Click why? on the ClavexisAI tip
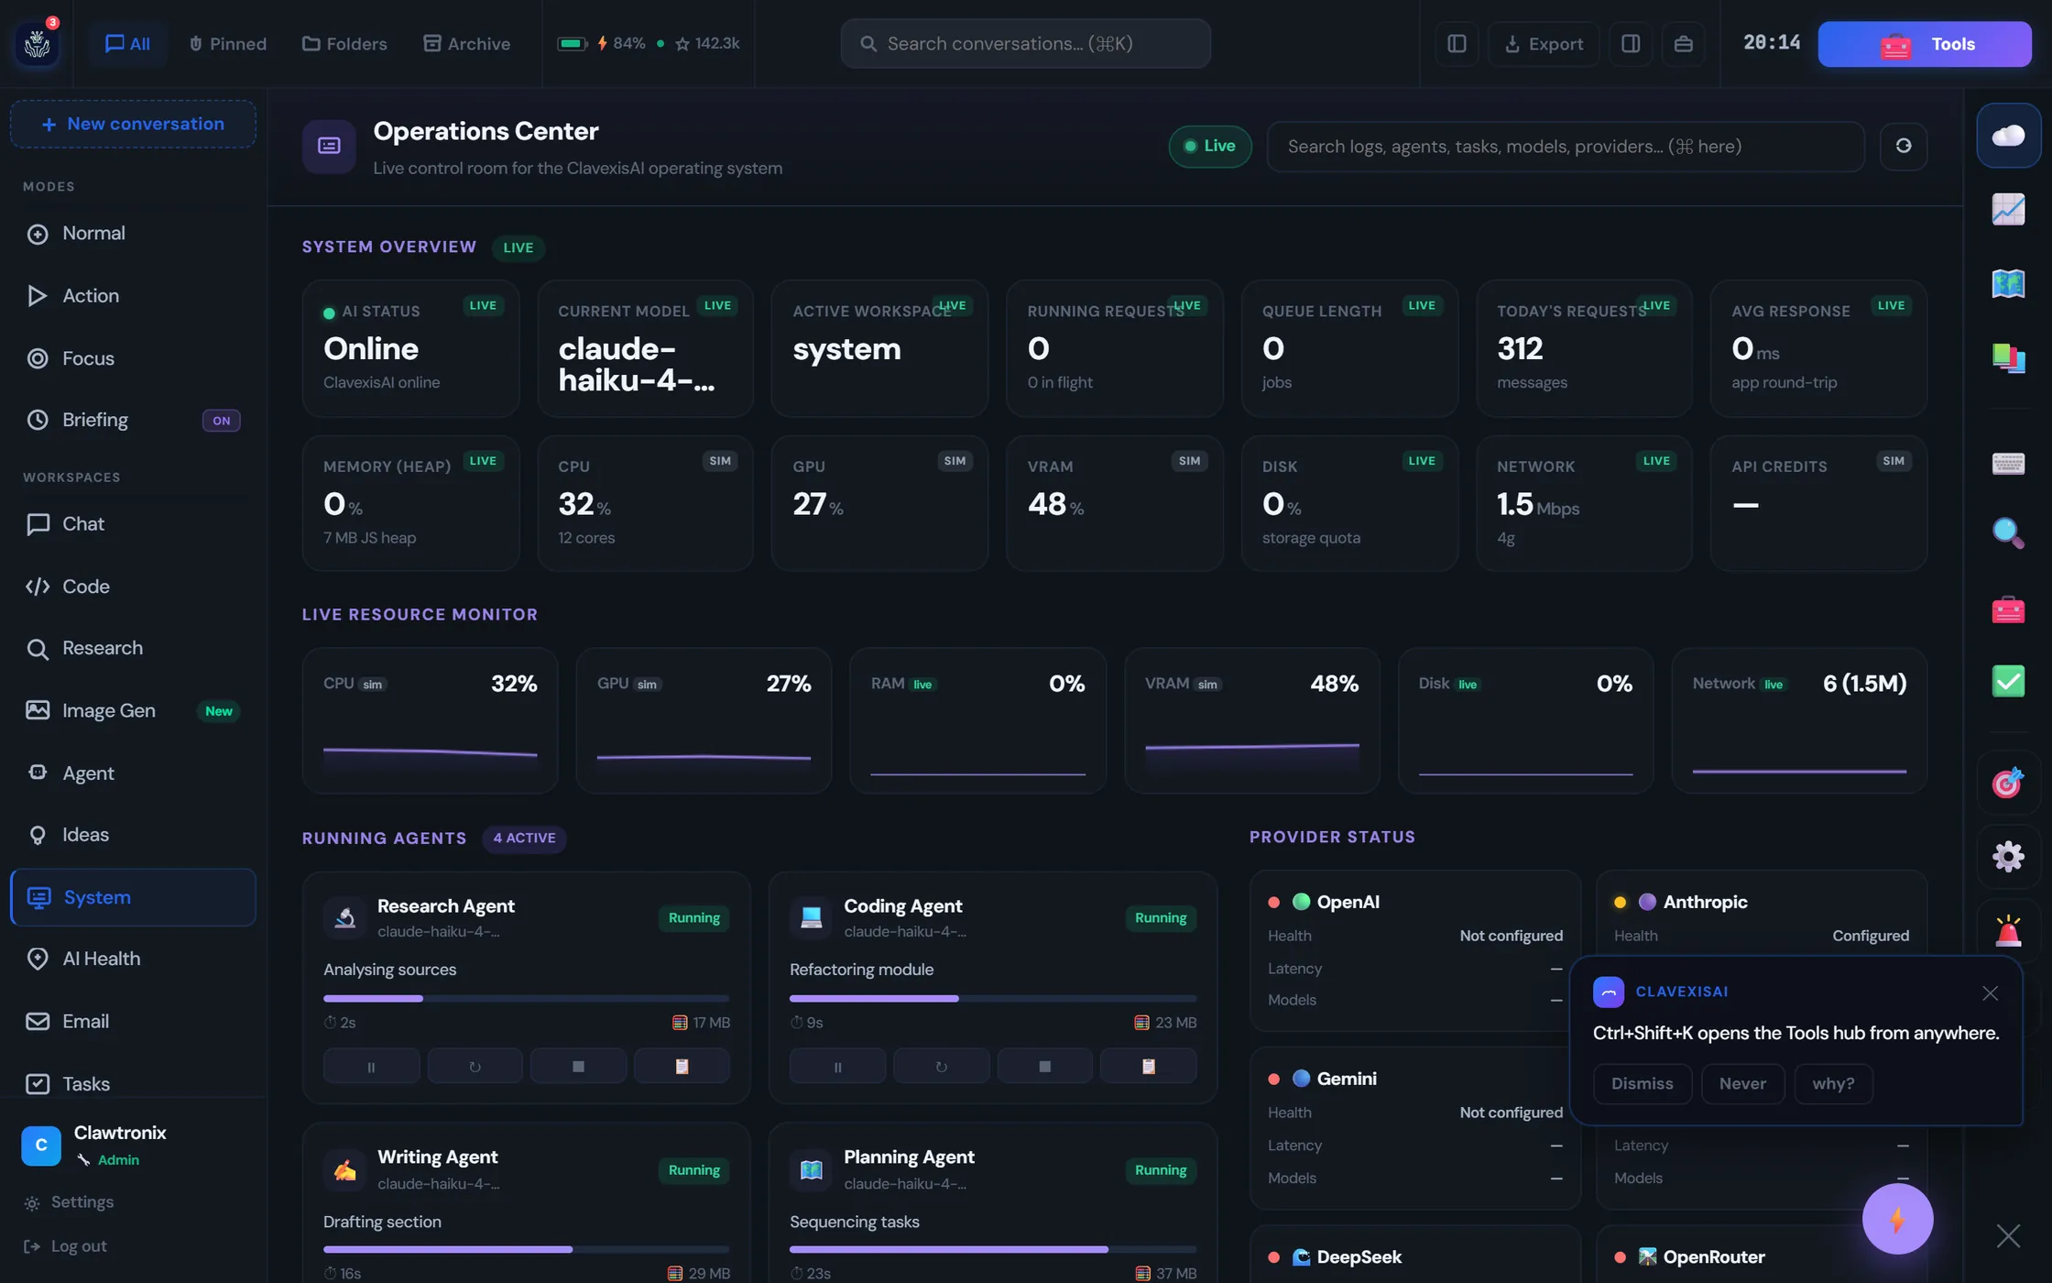The width and height of the screenshot is (2052, 1283). pos(1833,1084)
